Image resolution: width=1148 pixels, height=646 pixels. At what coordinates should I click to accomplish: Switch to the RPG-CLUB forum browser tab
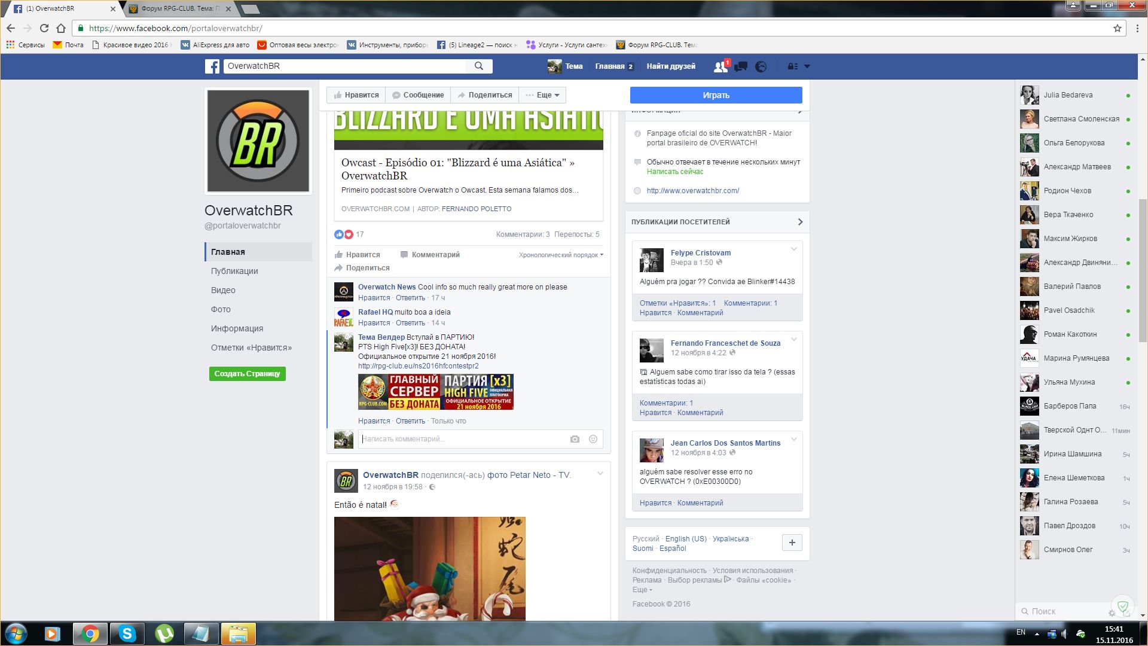[x=179, y=9]
